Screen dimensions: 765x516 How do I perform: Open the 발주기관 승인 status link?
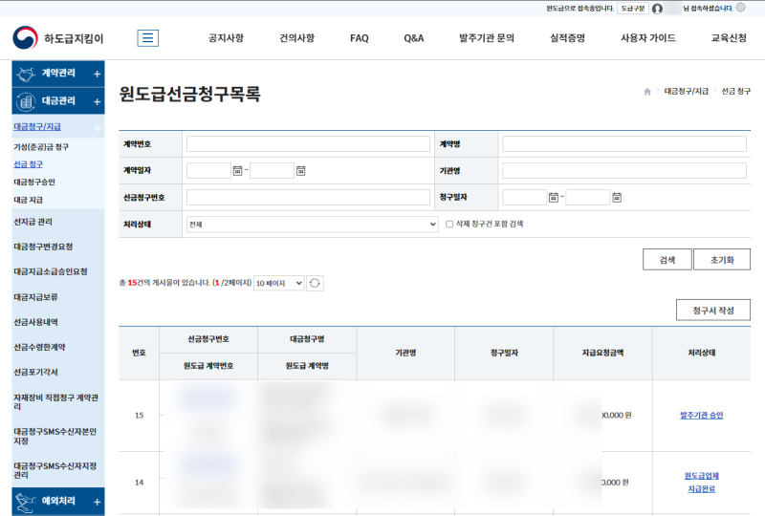click(x=702, y=415)
